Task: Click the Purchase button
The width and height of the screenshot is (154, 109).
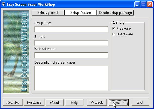Action: (34, 102)
